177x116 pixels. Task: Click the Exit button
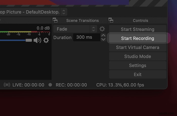(x=138, y=74)
